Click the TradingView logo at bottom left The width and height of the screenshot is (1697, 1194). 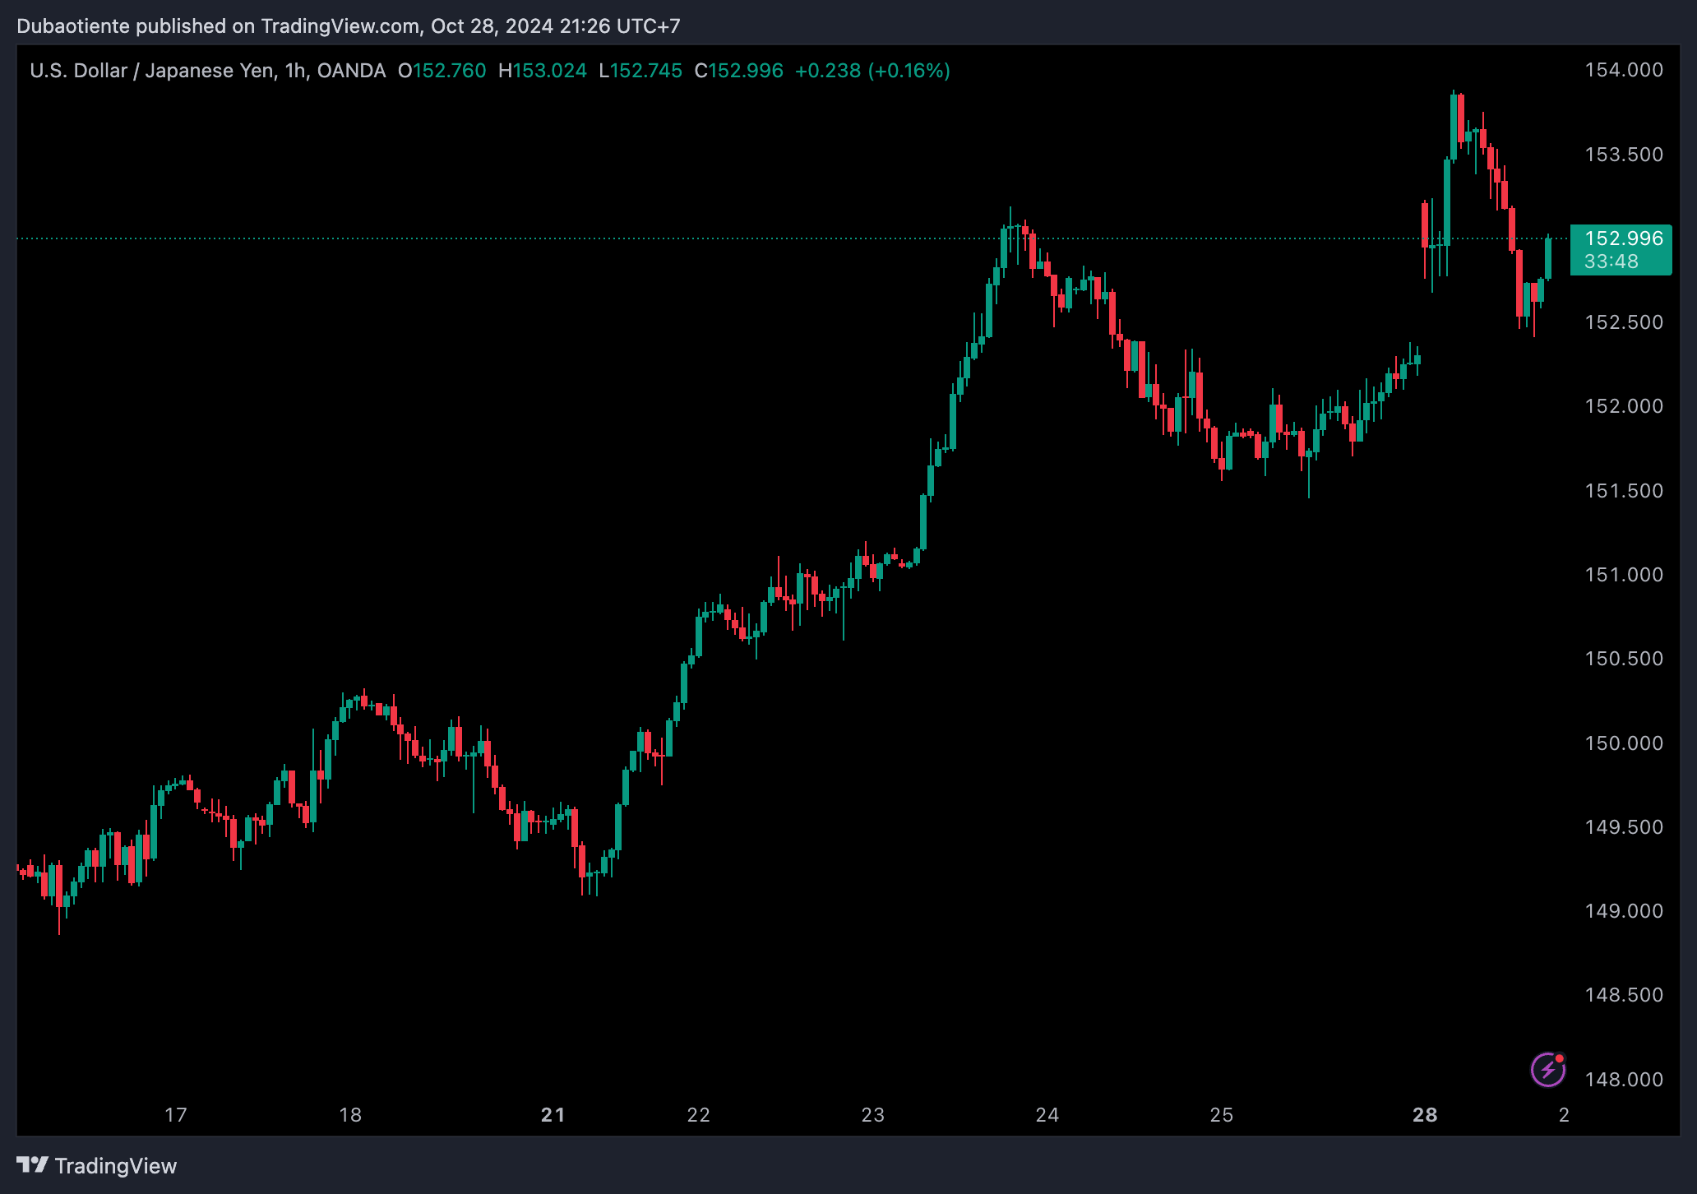point(97,1166)
